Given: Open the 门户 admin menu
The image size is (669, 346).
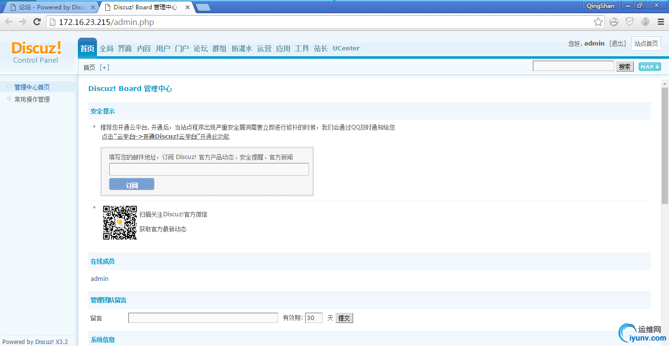Looking at the screenshot, I should click(x=182, y=48).
